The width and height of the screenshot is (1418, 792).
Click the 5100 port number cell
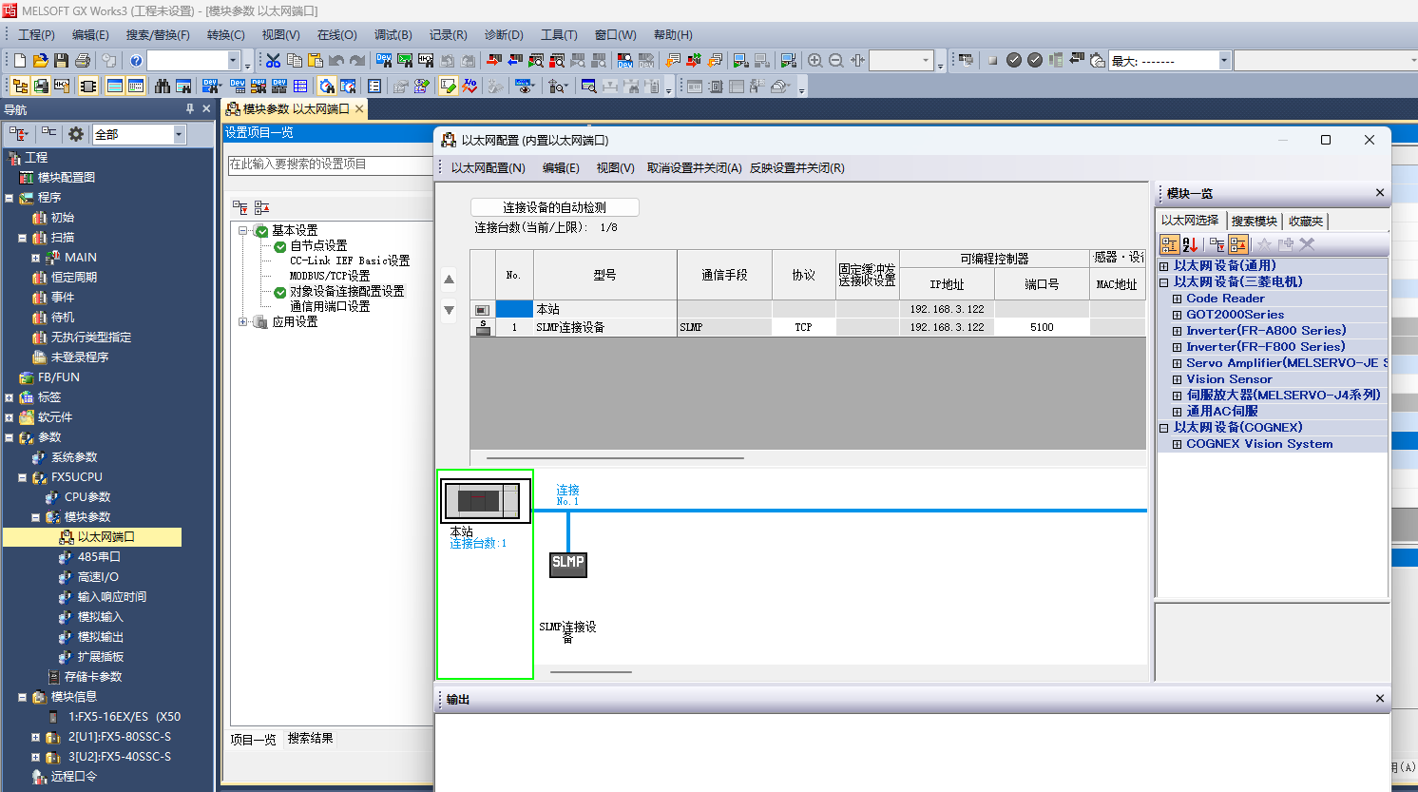pos(1042,327)
